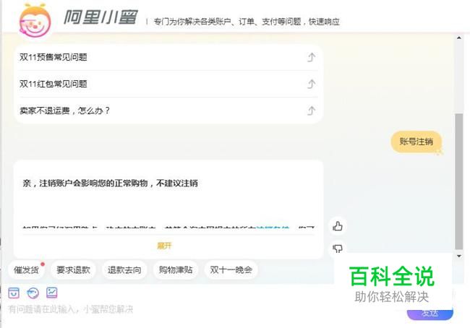The image size is (470, 328).
Task: Give thumbs up to the answer
Action: point(338,226)
